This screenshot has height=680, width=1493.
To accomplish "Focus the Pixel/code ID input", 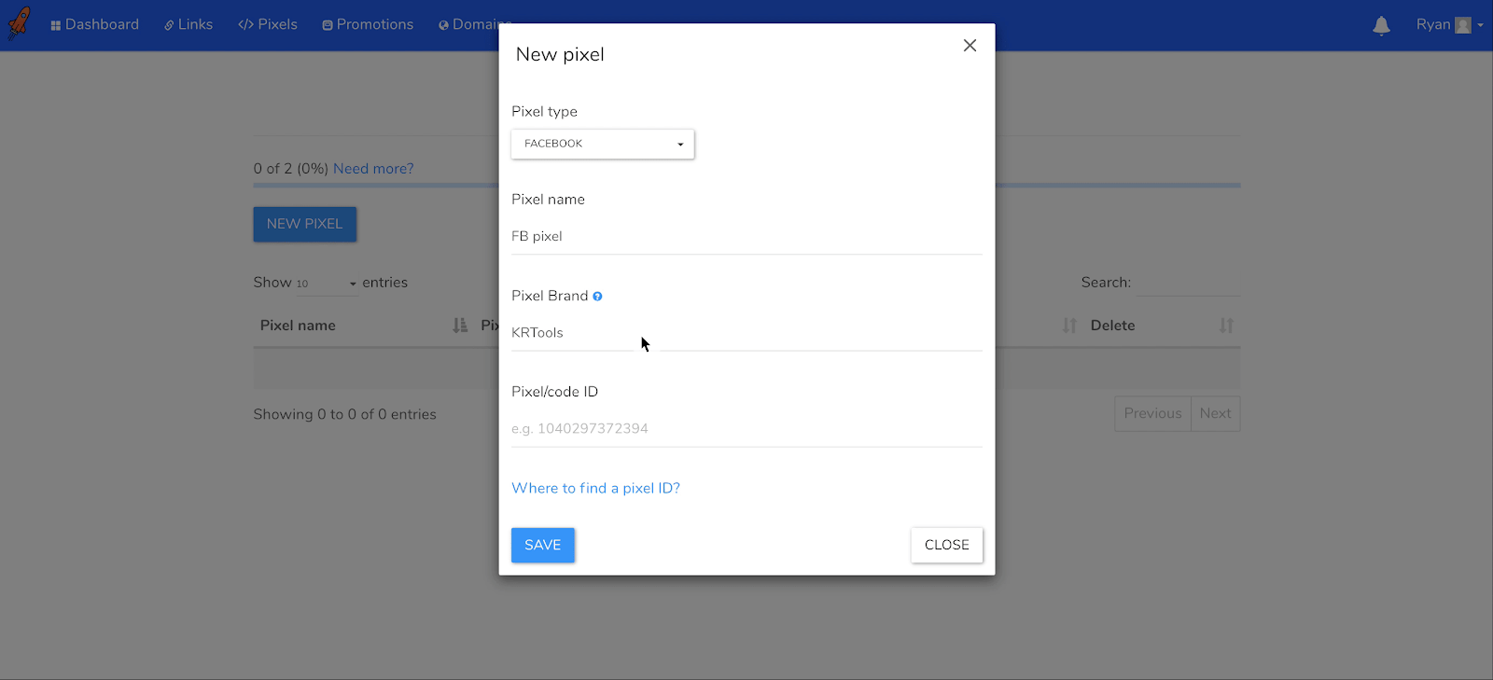I will coord(746,429).
